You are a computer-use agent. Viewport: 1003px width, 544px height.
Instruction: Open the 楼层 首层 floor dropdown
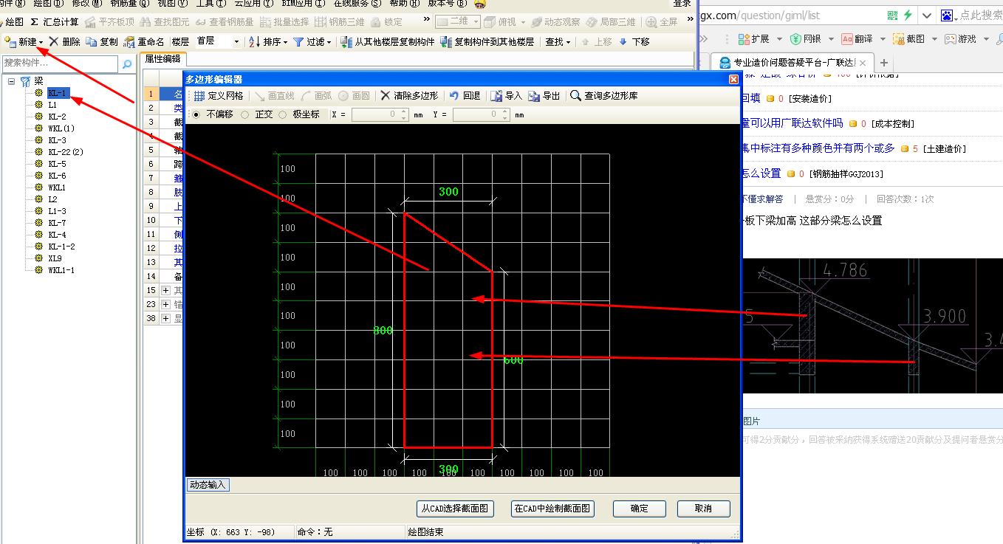(x=236, y=42)
